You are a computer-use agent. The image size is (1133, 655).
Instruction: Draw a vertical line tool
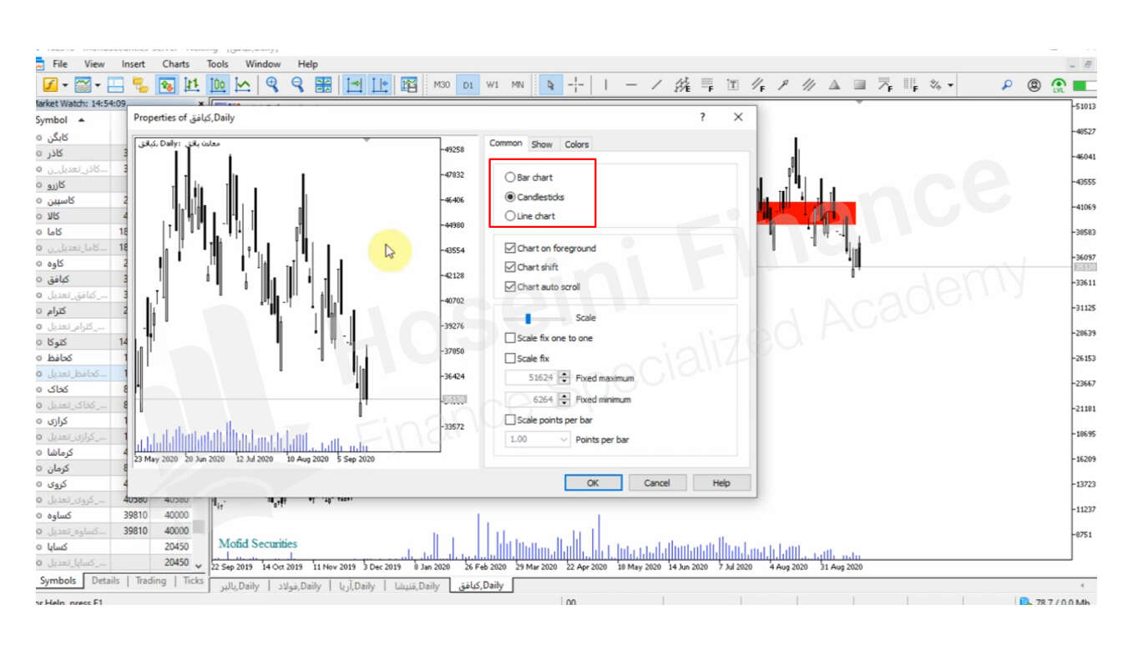coord(605,85)
